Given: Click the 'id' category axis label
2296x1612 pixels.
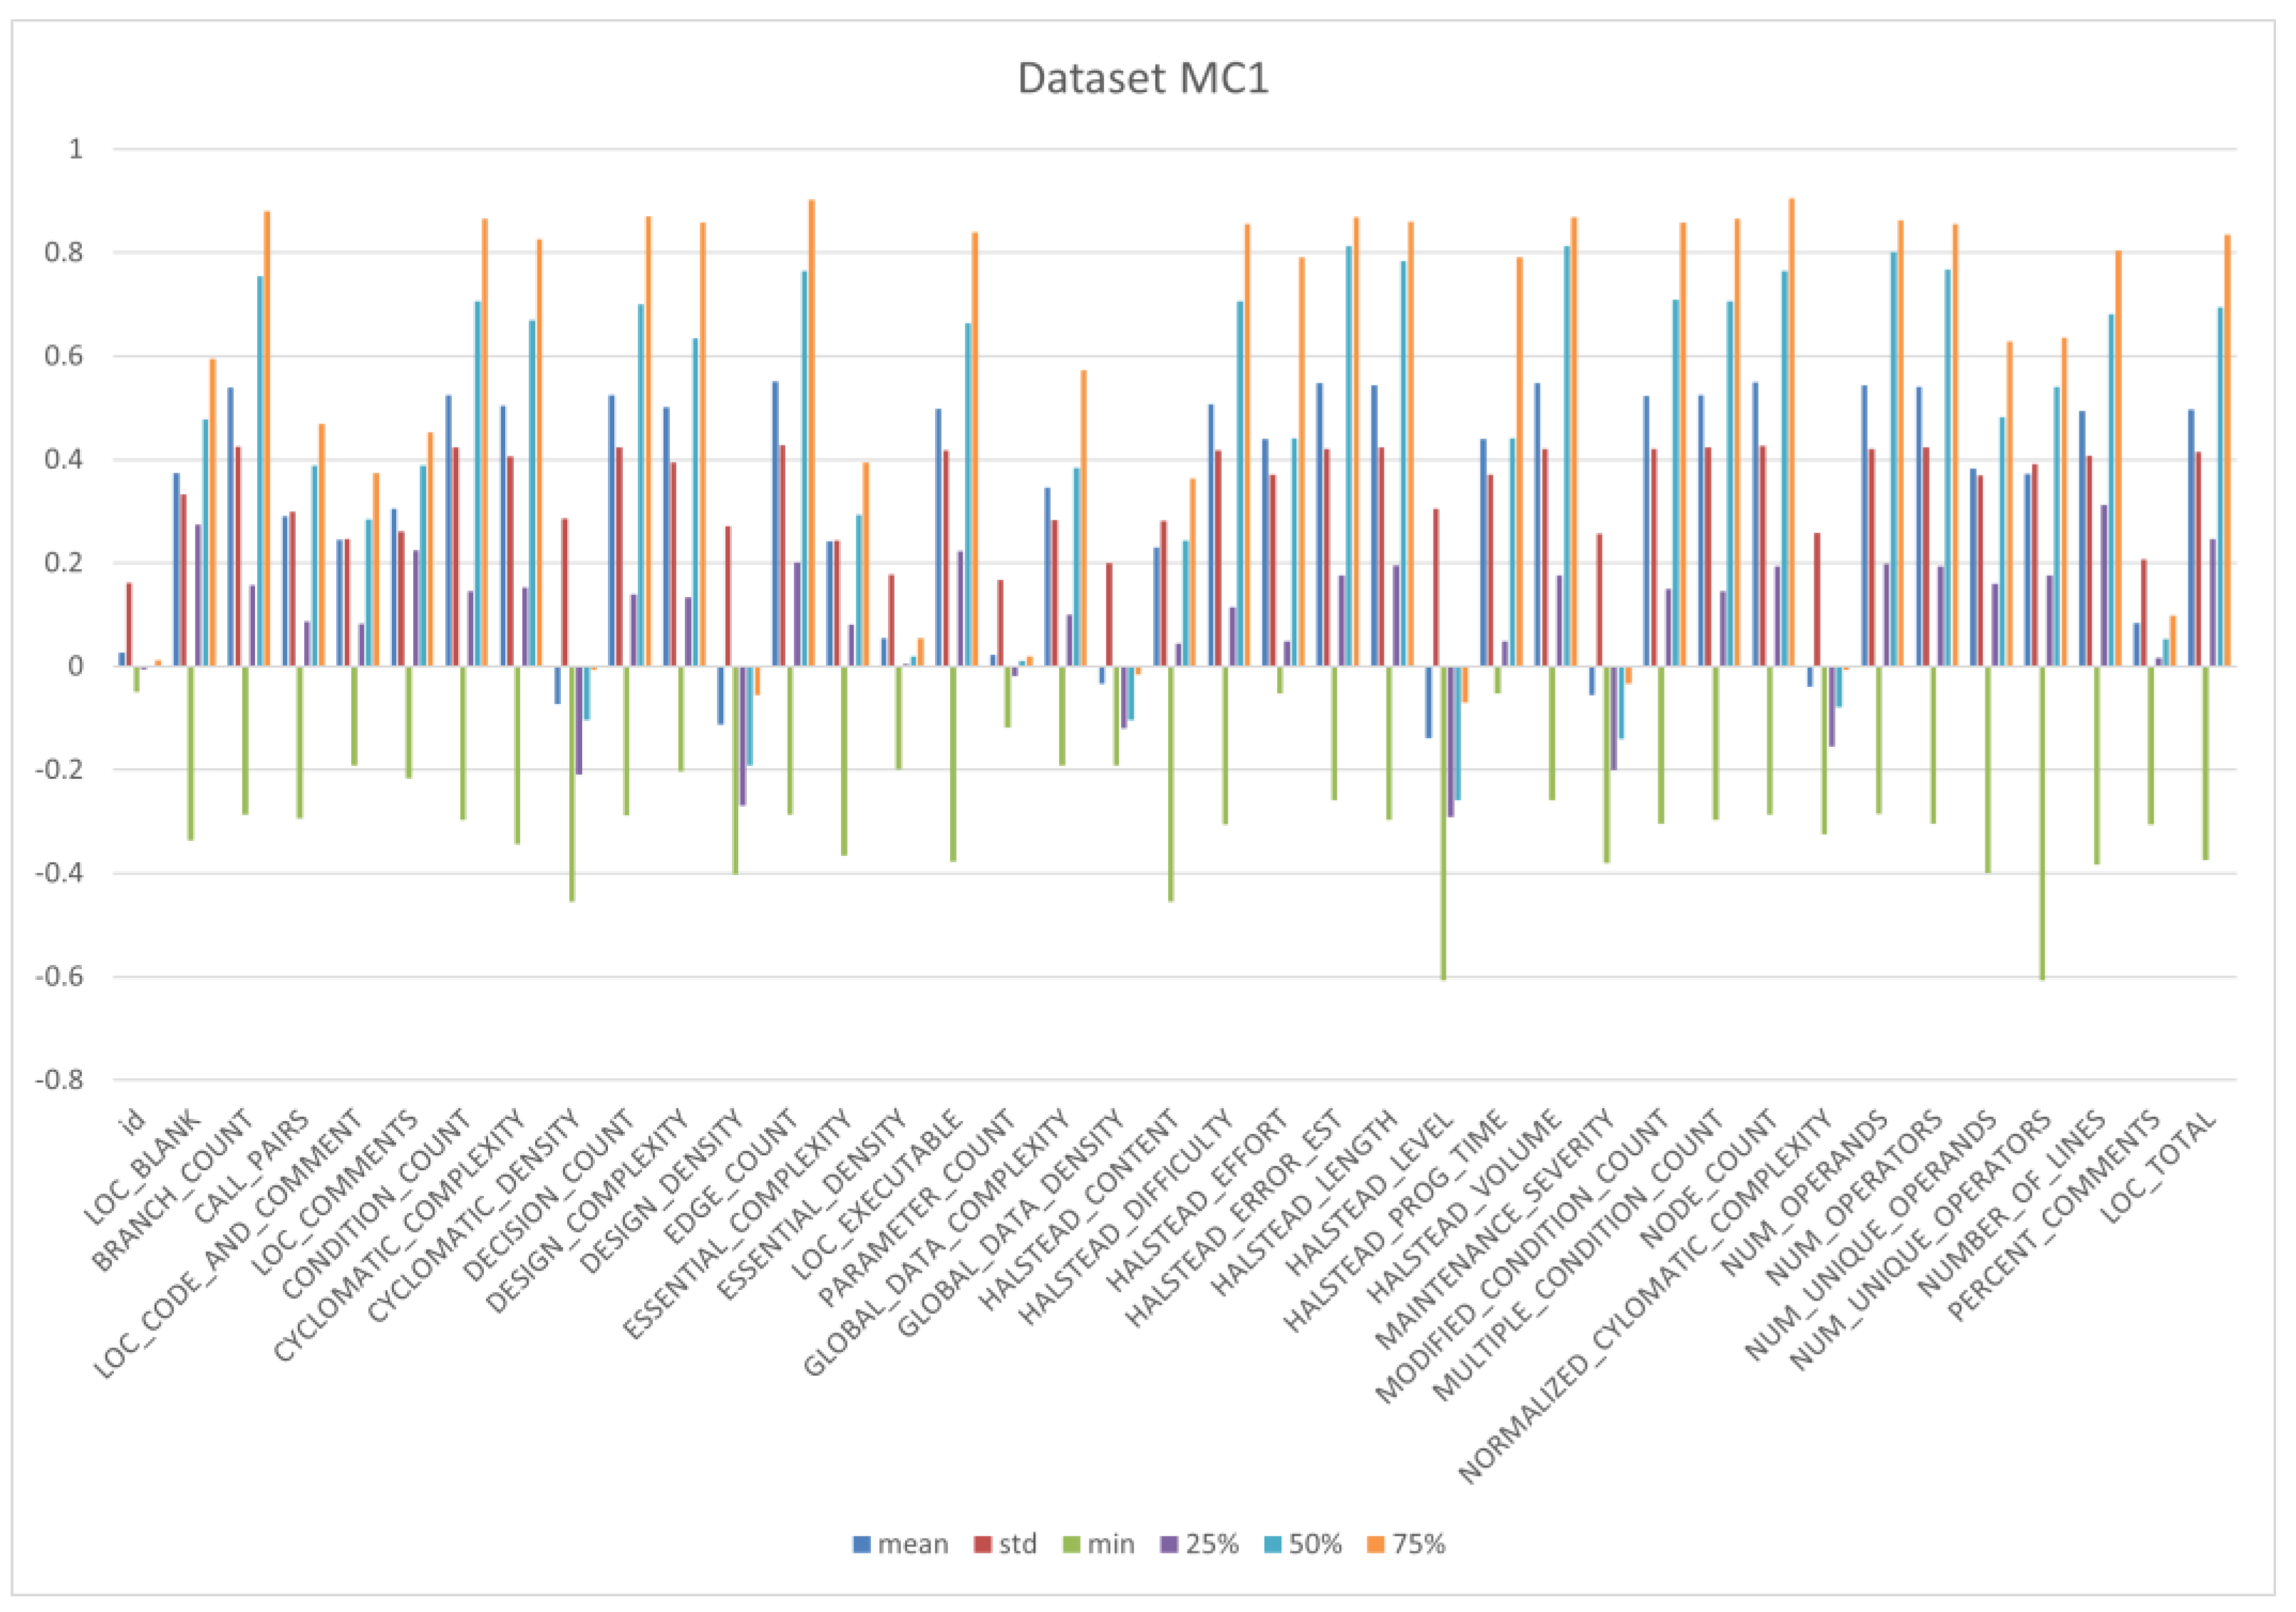Looking at the screenshot, I should tap(133, 1121).
